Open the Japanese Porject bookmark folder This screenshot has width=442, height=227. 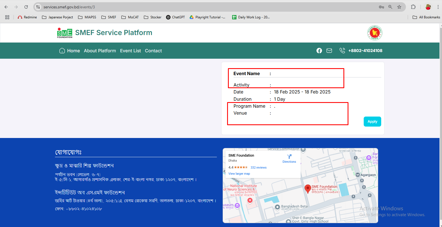pyautogui.click(x=57, y=17)
